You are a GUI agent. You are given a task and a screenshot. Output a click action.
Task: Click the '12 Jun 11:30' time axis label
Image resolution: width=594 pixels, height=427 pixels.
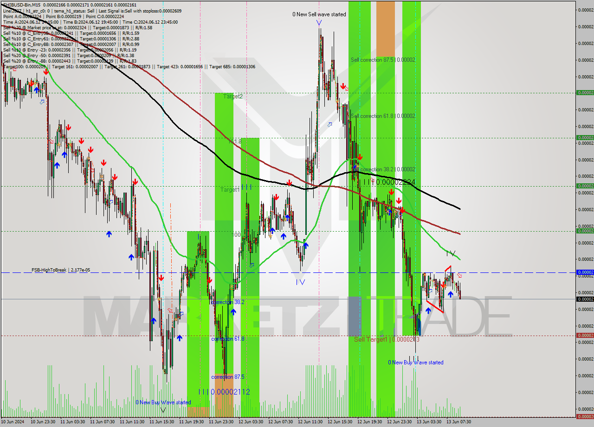coord(311,422)
